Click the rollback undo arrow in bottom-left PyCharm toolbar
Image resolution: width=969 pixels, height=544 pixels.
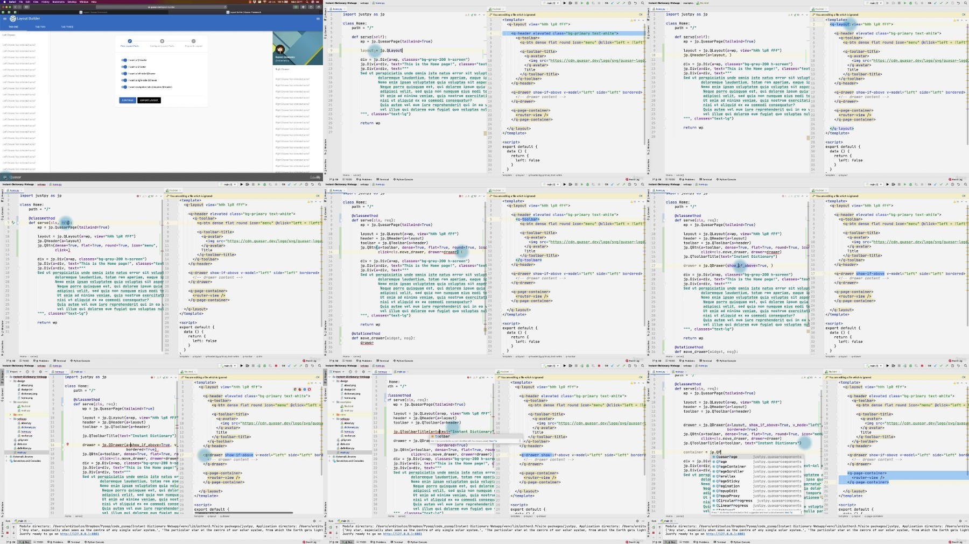pos(312,366)
